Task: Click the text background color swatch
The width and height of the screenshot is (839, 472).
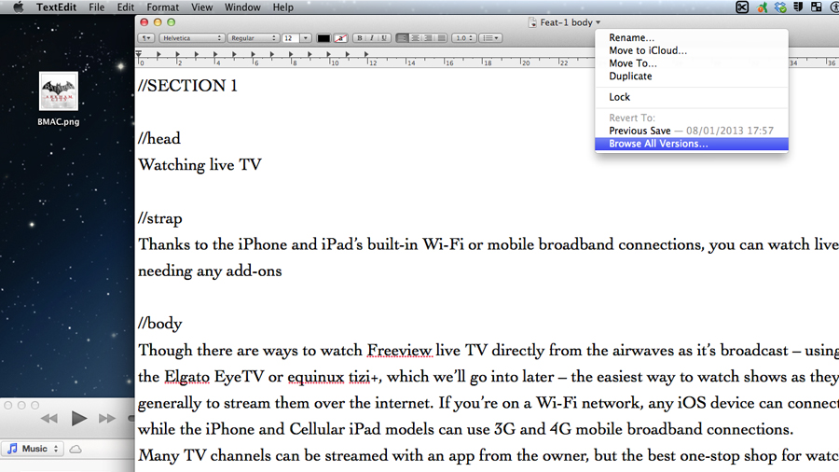Action: pos(340,38)
